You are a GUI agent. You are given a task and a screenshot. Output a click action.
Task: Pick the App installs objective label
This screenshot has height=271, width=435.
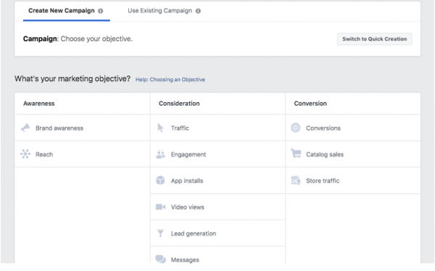tap(187, 181)
